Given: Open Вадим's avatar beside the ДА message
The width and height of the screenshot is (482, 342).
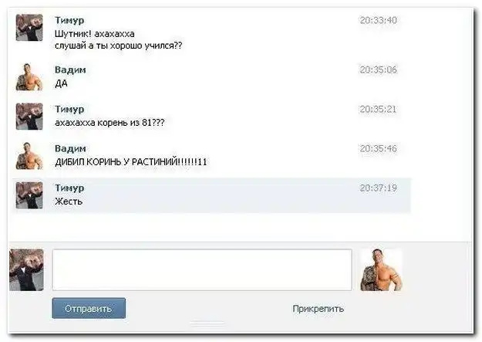Looking at the screenshot, I should click(29, 77).
